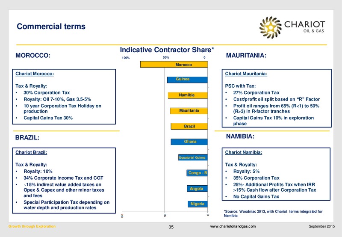Select the Commercial terms slide title
Screen dimensions: 342x237
51,27
